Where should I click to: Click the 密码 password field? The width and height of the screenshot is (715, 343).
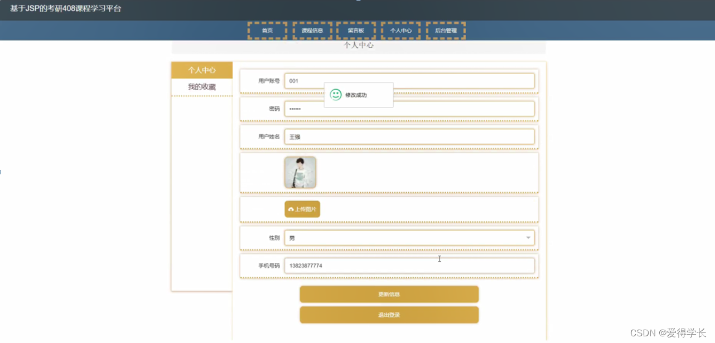409,109
